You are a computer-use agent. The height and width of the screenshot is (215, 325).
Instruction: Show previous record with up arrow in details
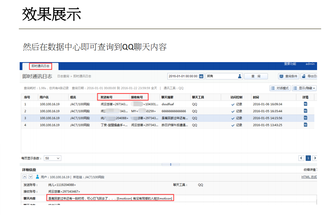tap(24, 177)
